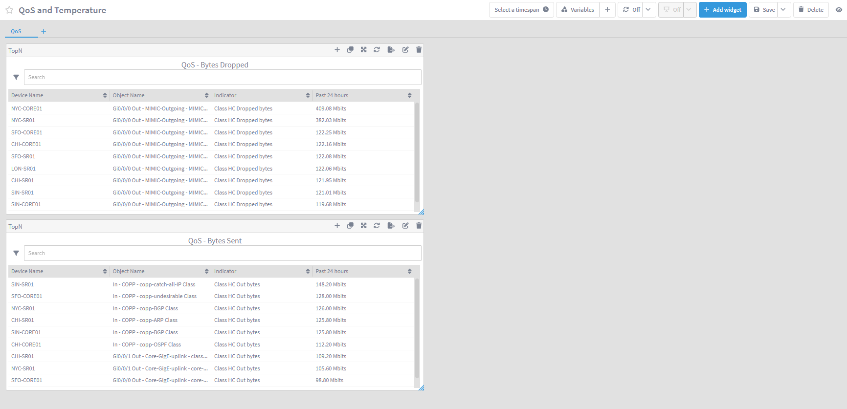
Task: Delete the dashboard
Action: [811, 10]
